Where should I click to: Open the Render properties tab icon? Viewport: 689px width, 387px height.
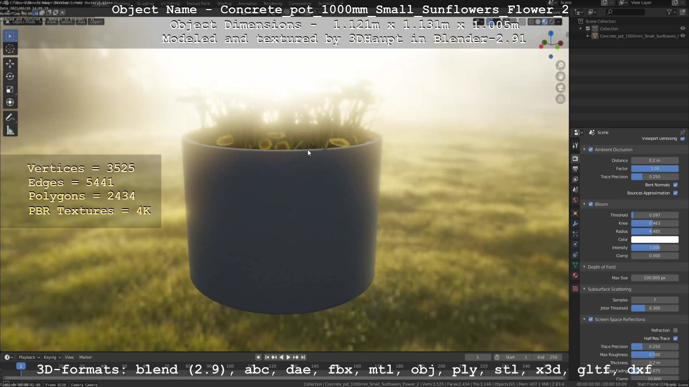coord(575,159)
